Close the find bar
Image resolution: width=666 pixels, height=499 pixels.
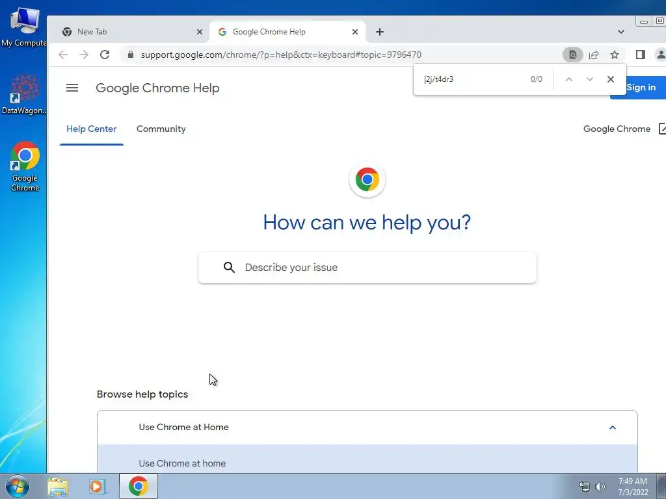tap(611, 79)
